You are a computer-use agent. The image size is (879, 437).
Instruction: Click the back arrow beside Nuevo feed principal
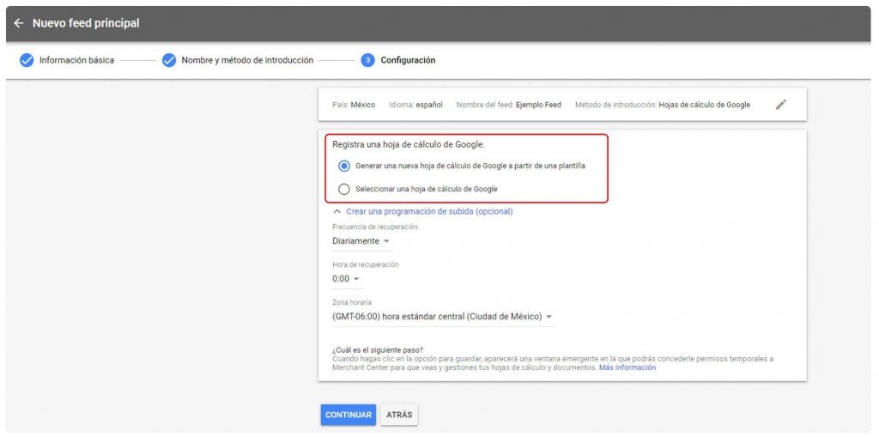click(19, 23)
